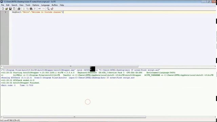This screenshot has width=217, height=122.
Task: Click the "AutoIt3Wrapper Finished." output line
Action: 20,83
